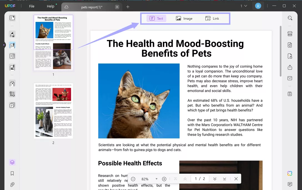Open Protect PDF with password
The width and height of the screenshot is (302, 190).
point(290,56)
